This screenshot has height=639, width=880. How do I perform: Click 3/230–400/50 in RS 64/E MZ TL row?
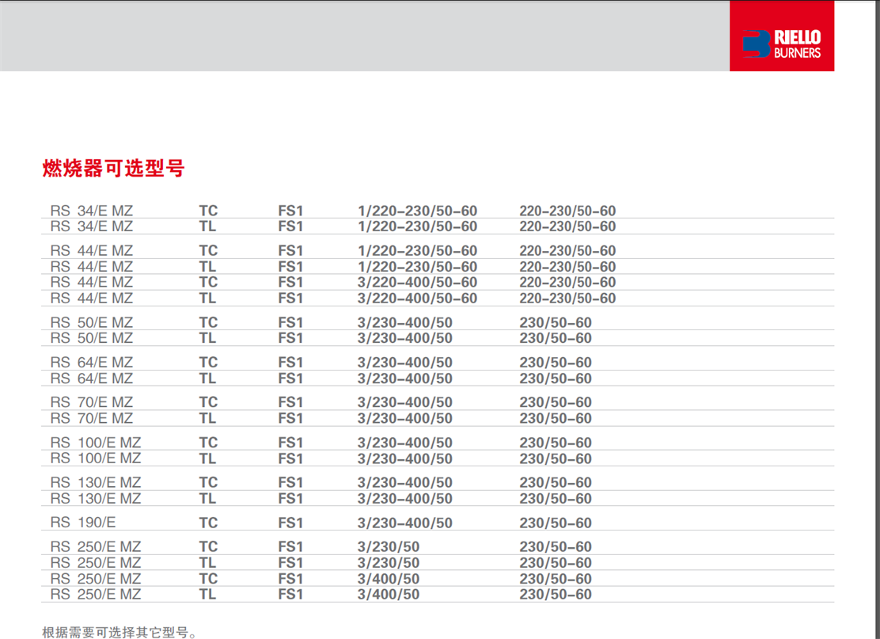click(405, 378)
